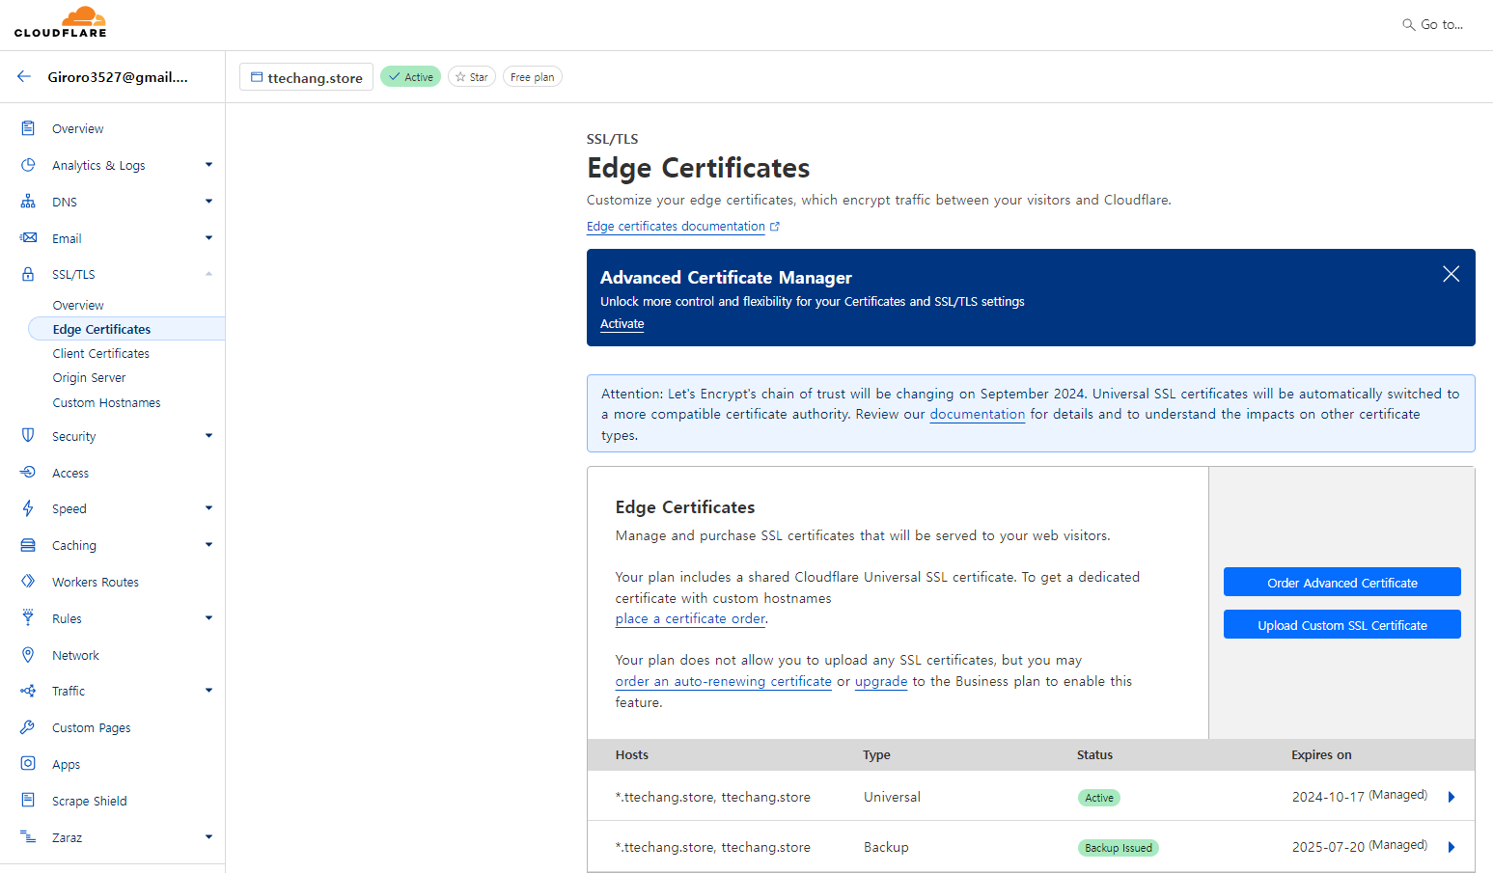Collapse the SSL/TLS section arrow

(x=208, y=274)
